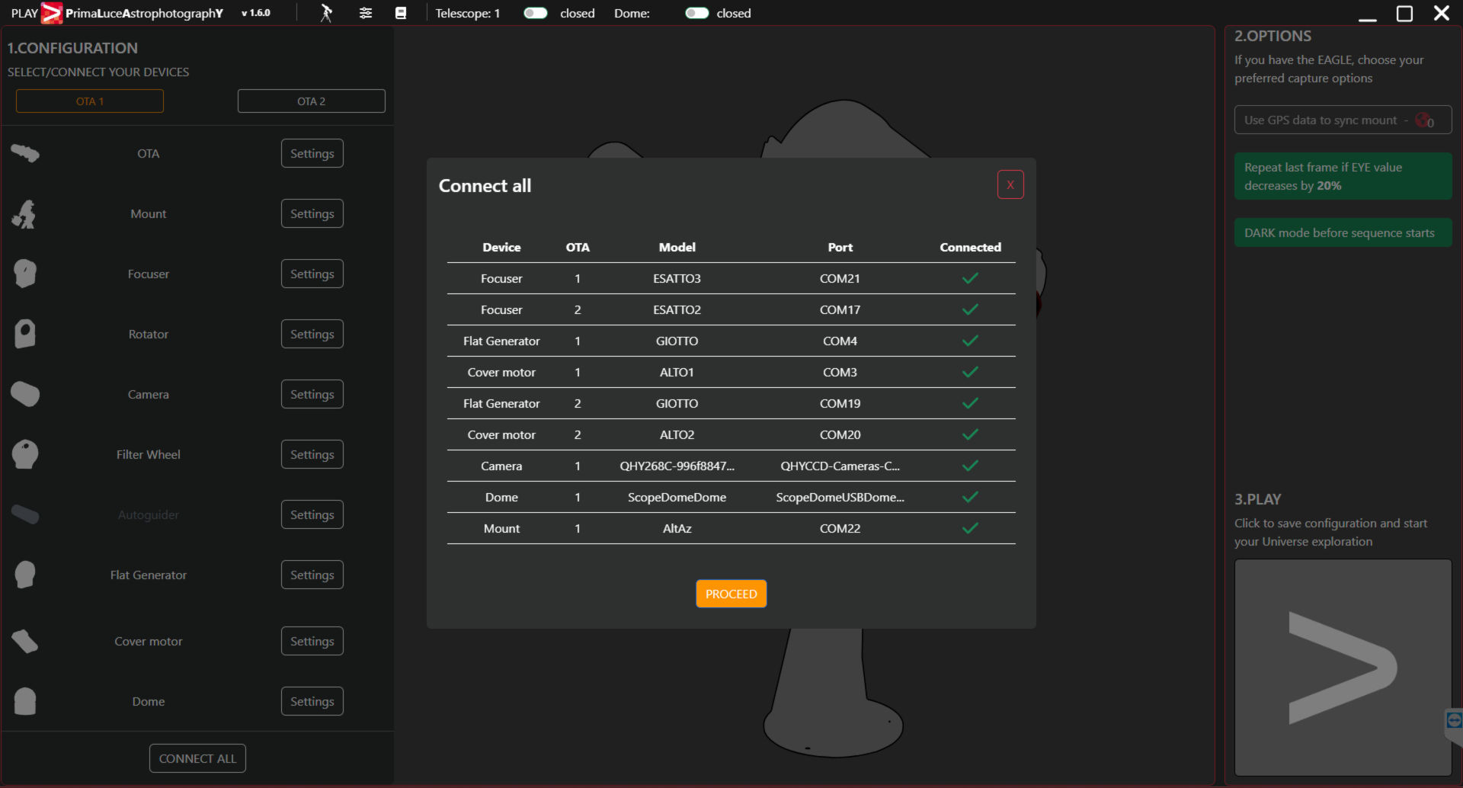Click the version v 1.6.0 label

[256, 13]
